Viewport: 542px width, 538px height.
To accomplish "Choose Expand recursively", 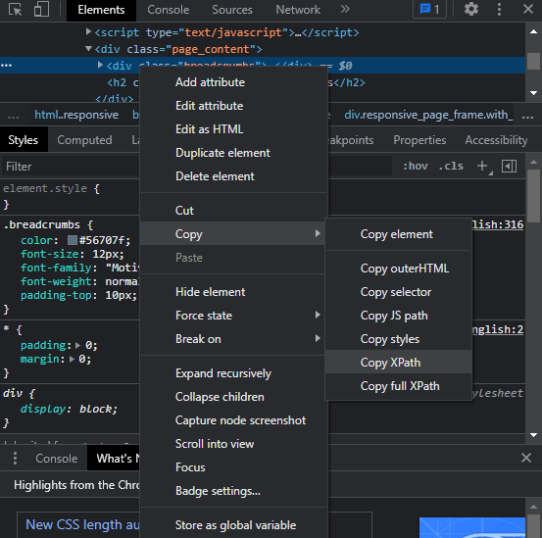I will coord(233,373).
